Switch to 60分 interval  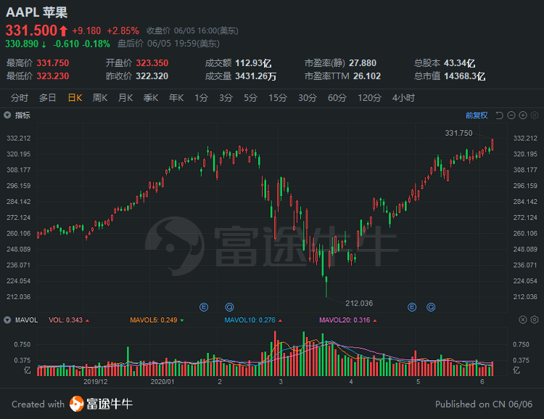point(337,98)
